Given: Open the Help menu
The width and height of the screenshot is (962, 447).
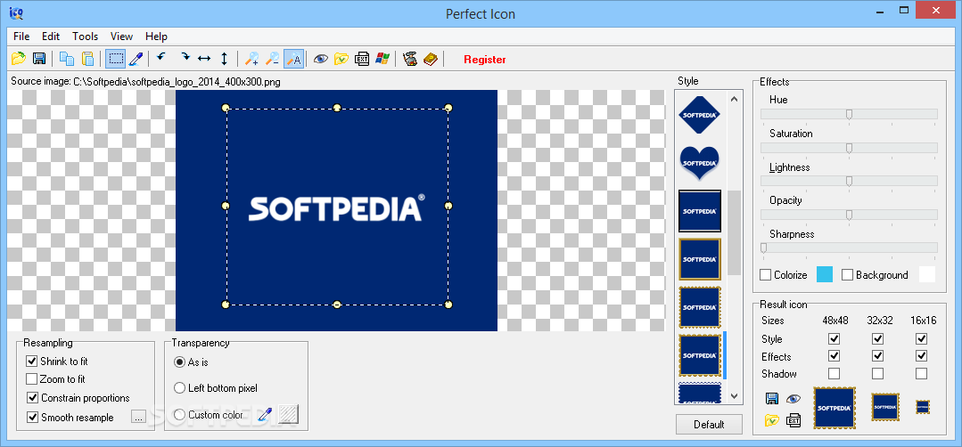Looking at the screenshot, I should click(x=156, y=37).
